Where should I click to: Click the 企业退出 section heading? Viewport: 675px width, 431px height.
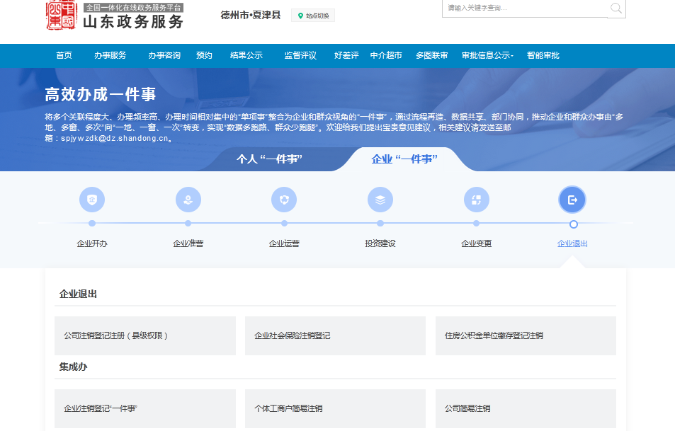coord(78,294)
